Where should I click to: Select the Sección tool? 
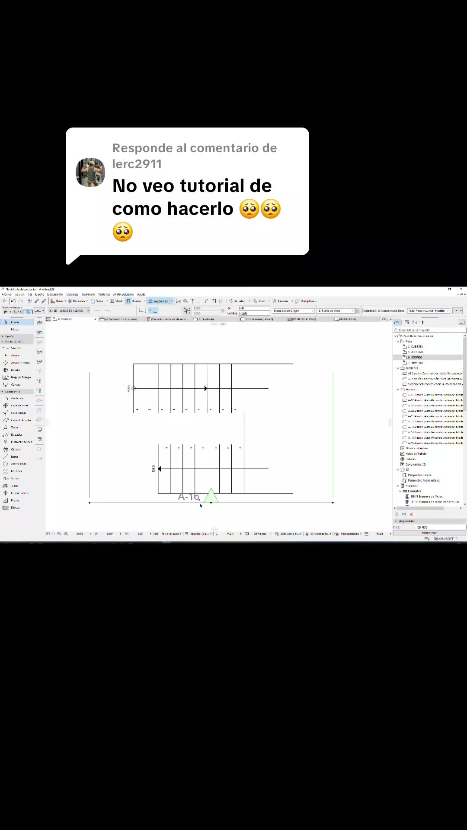pyautogui.click(x=17, y=348)
